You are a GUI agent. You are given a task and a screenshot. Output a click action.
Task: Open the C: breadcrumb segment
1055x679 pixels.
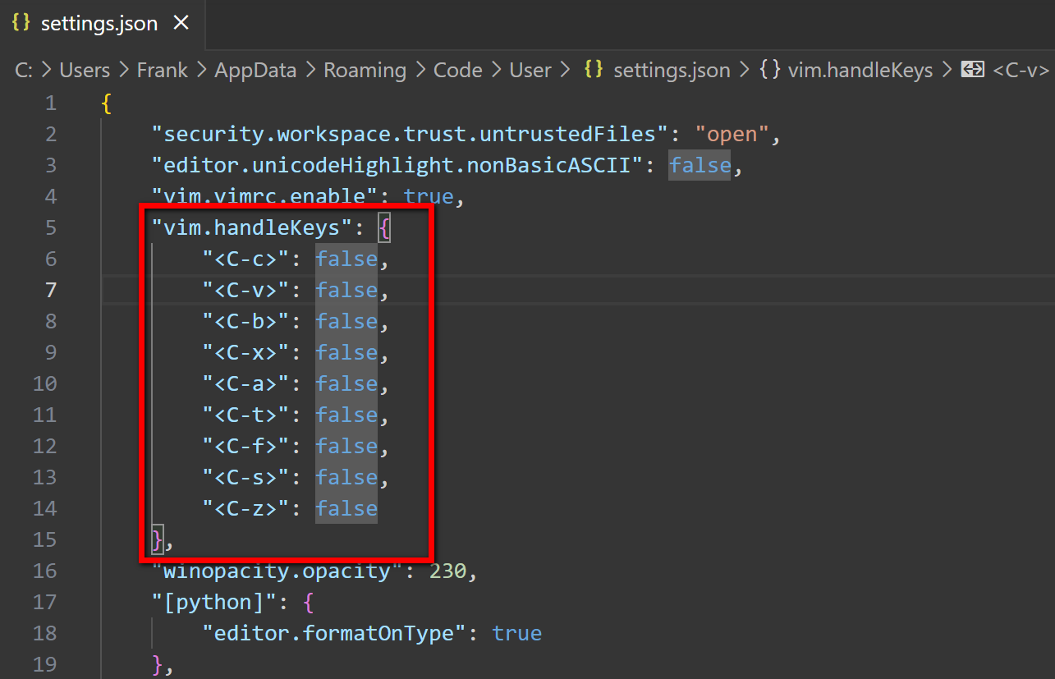25,71
